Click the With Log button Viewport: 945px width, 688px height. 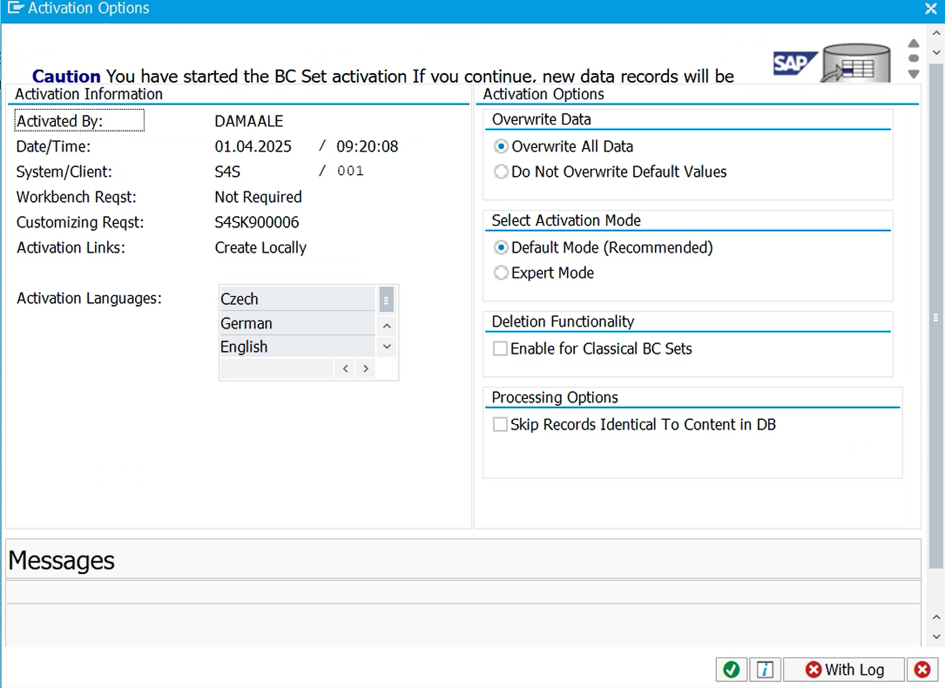coord(844,669)
